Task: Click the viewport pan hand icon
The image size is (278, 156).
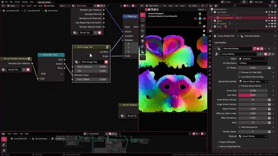Action: 204,31
